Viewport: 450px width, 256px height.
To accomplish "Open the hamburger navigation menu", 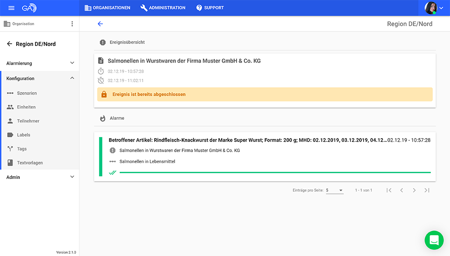I will point(11,8).
